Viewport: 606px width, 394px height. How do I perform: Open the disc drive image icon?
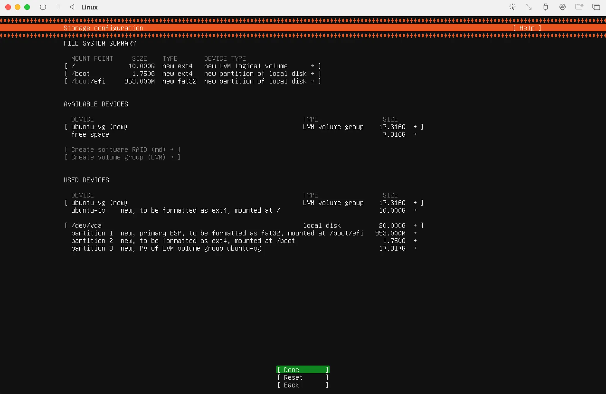[563, 7]
